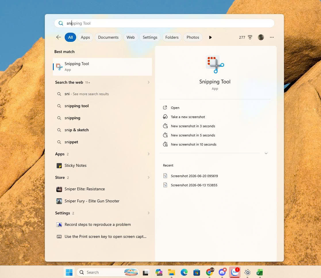This screenshot has height=278, width=321.
Task: Select the 'snip & sketch' web suggestion
Action: pos(102,130)
